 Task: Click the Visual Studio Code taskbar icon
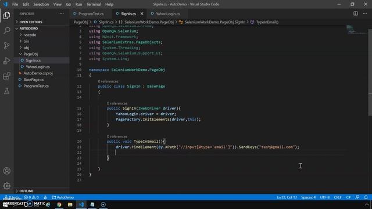tap(81, 204)
